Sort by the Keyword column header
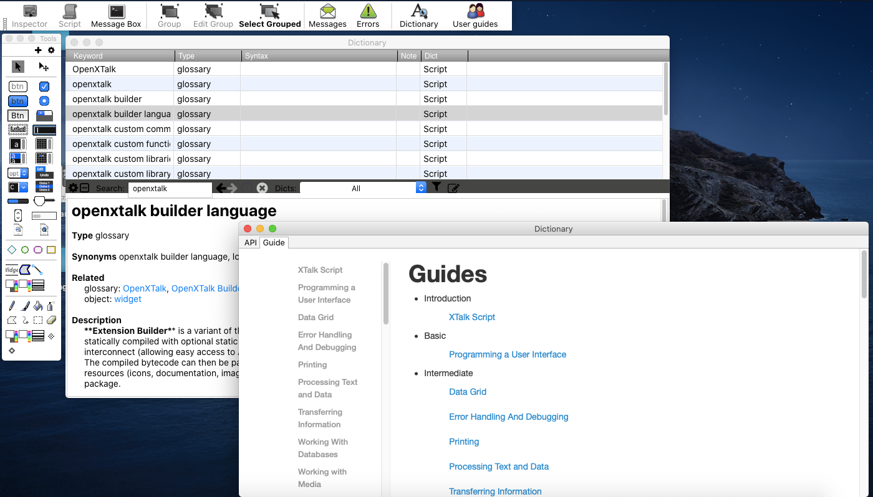The image size is (873, 497). click(x=120, y=56)
